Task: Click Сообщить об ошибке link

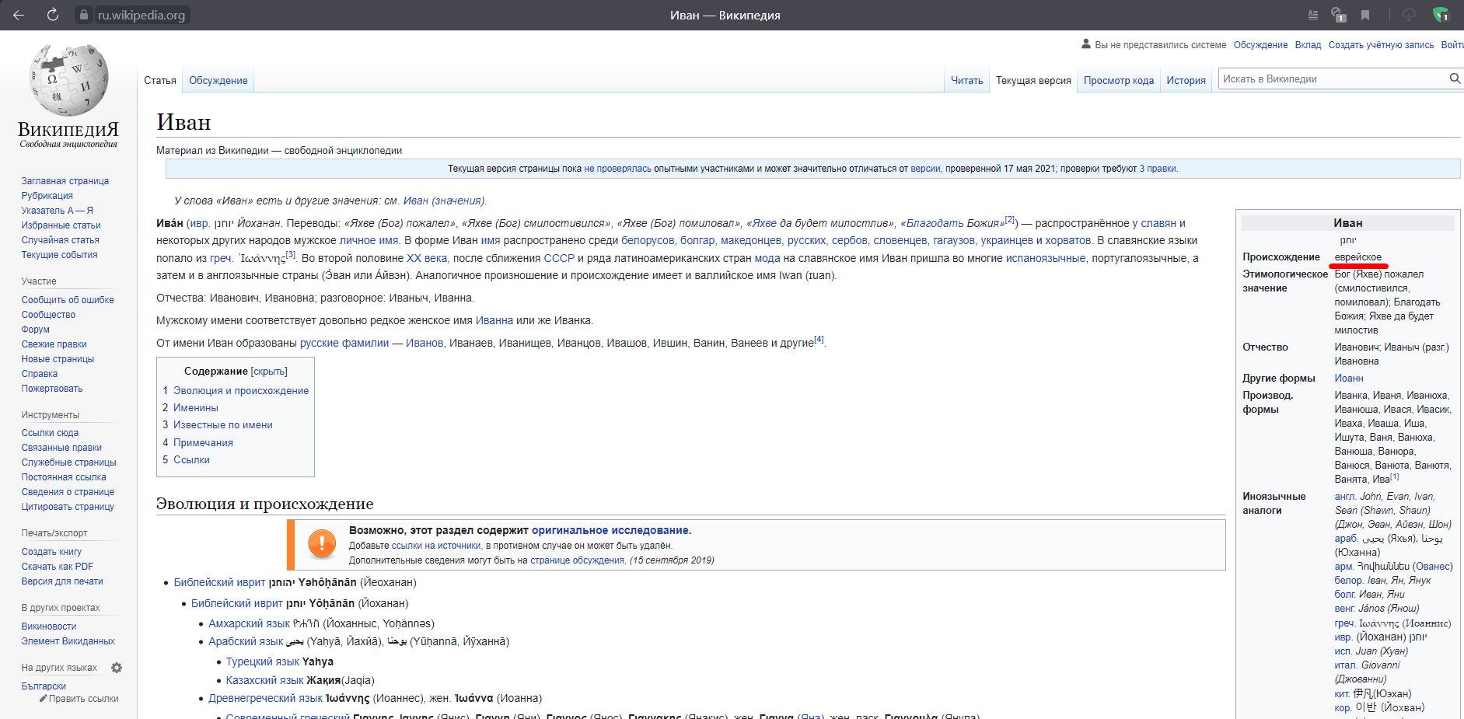Action: point(68,300)
